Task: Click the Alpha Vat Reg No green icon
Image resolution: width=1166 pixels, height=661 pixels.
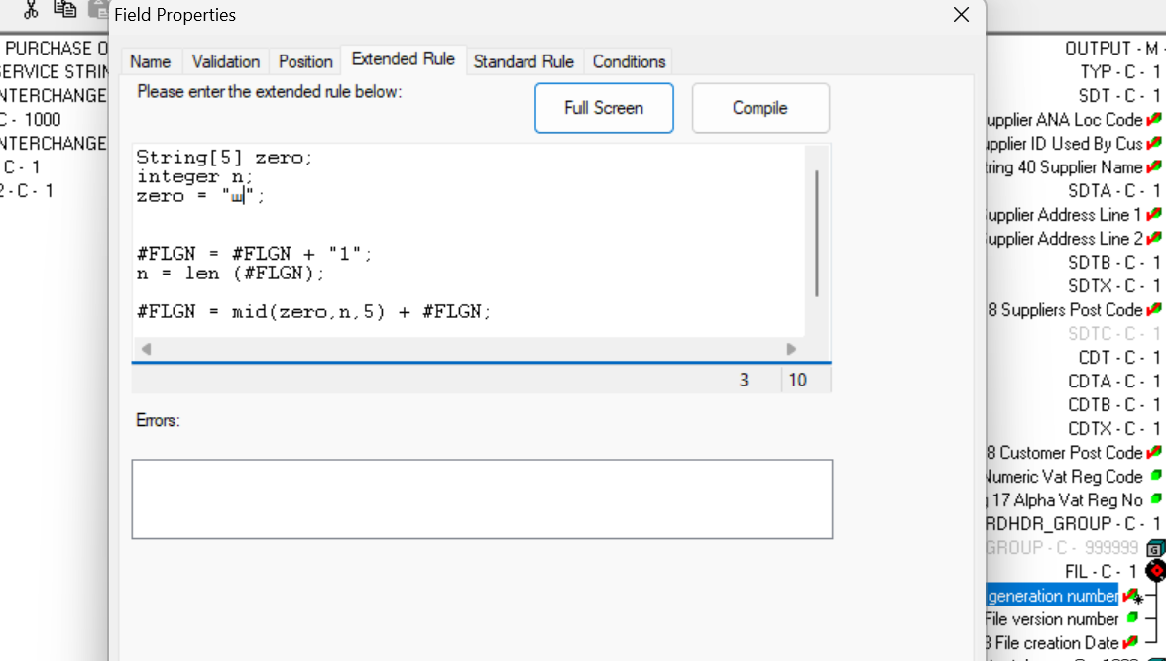Action: coord(1155,499)
